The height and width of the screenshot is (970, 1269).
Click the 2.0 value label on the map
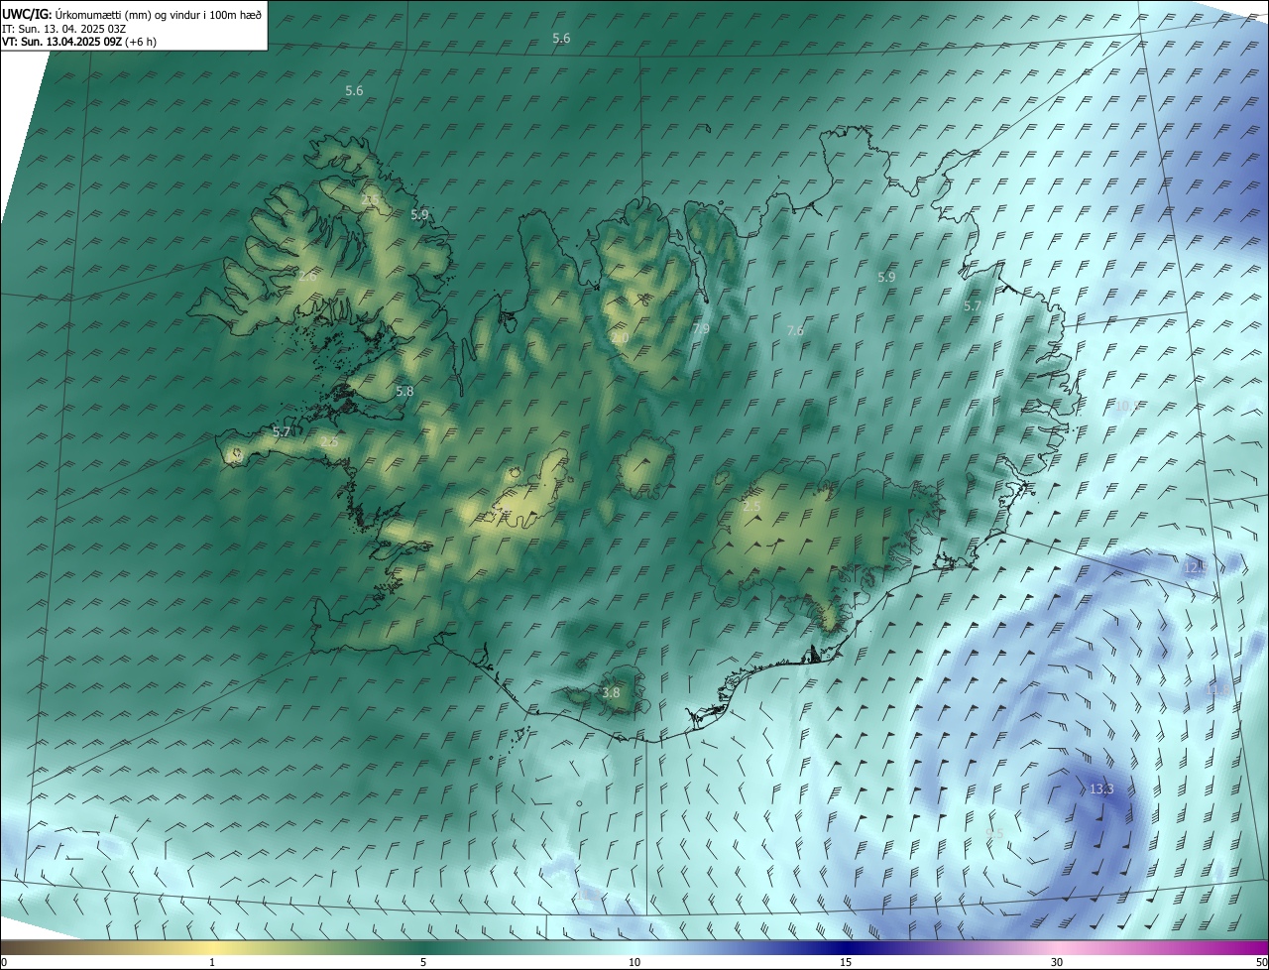click(620, 338)
